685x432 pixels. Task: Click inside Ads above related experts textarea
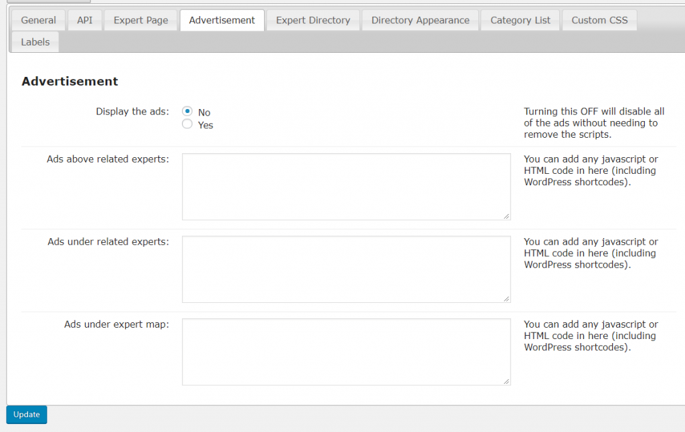pyautogui.click(x=346, y=187)
